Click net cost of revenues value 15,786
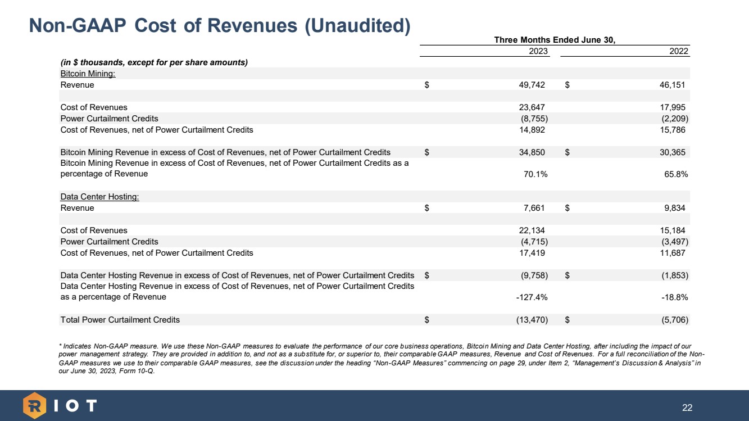749x421 pixels. point(672,130)
